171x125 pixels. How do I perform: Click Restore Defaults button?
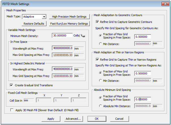(x=34, y=24)
